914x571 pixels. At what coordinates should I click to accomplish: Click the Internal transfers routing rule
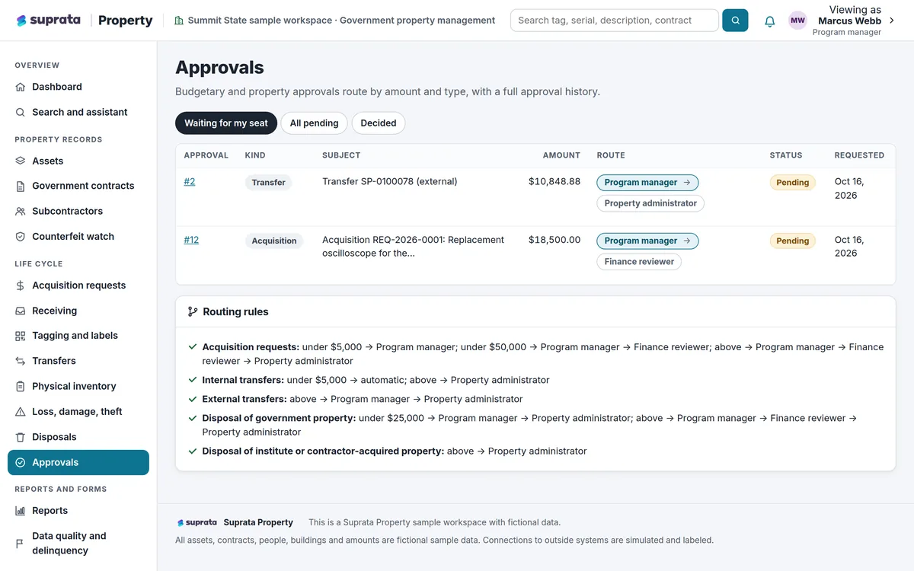(x=376, y=380)
